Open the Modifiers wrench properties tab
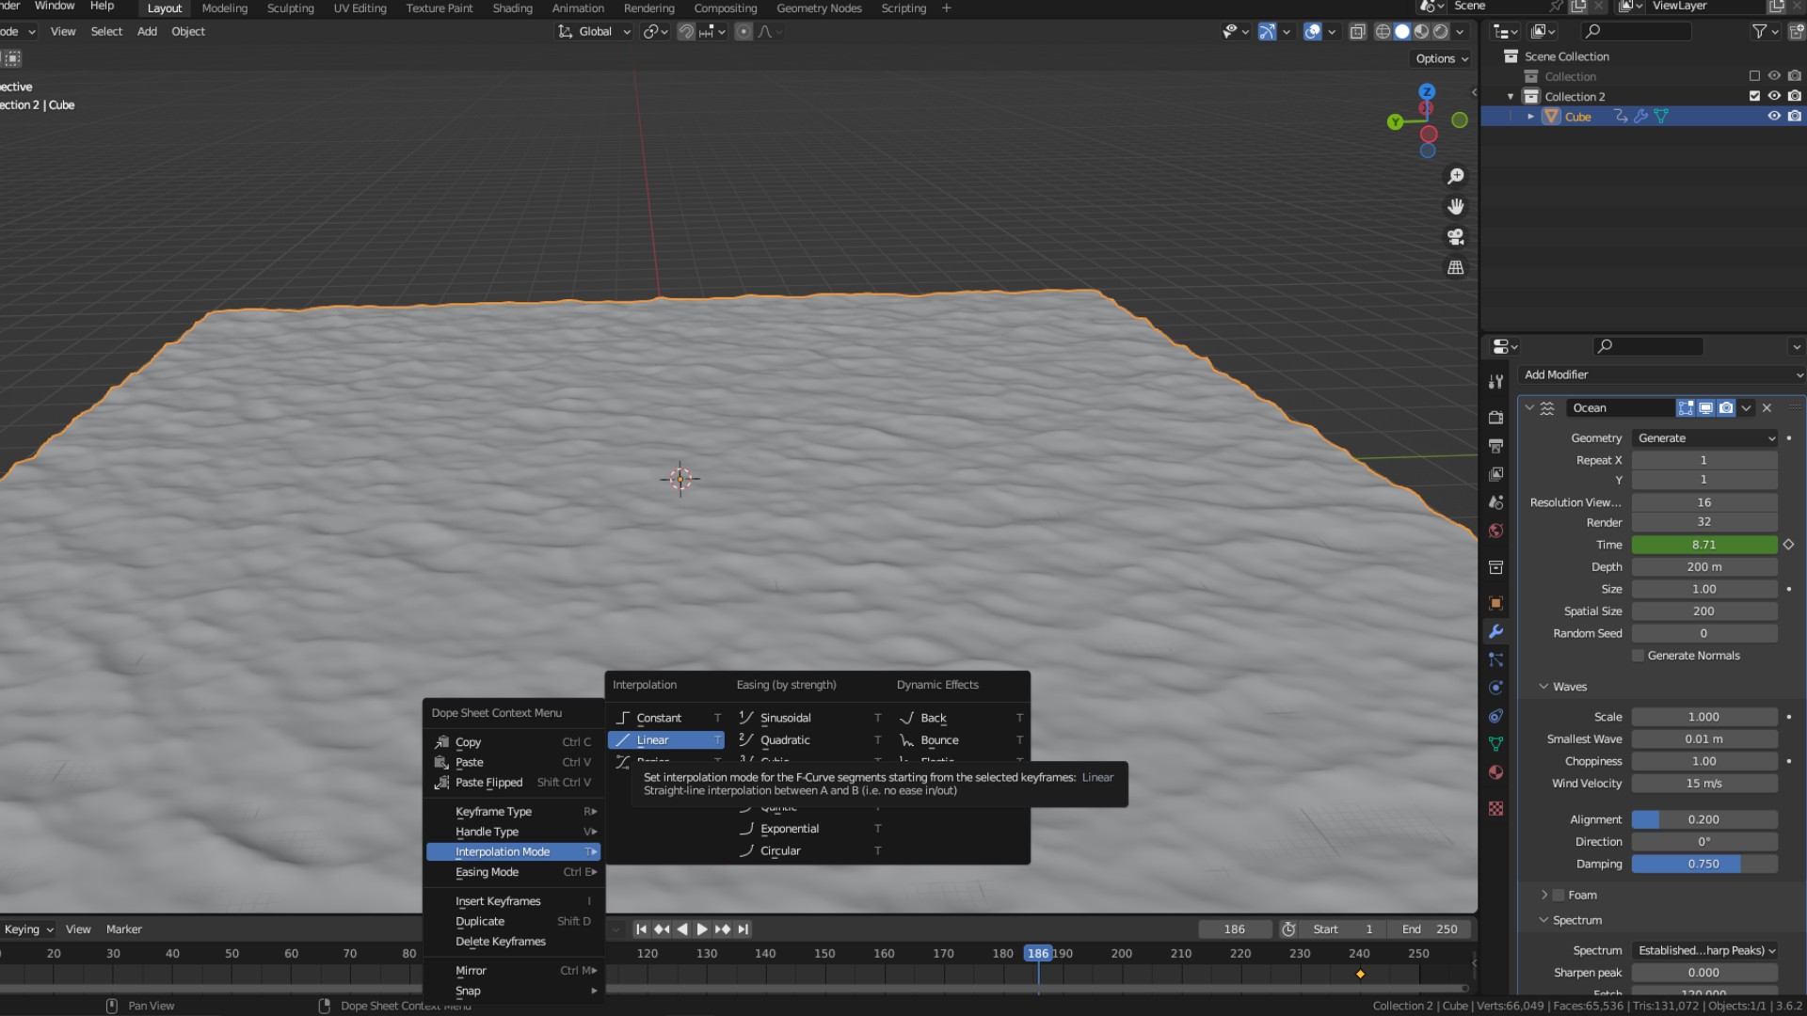Screen dimensions: 1807x1016 pyautogui.click(x=1495, y=631)
